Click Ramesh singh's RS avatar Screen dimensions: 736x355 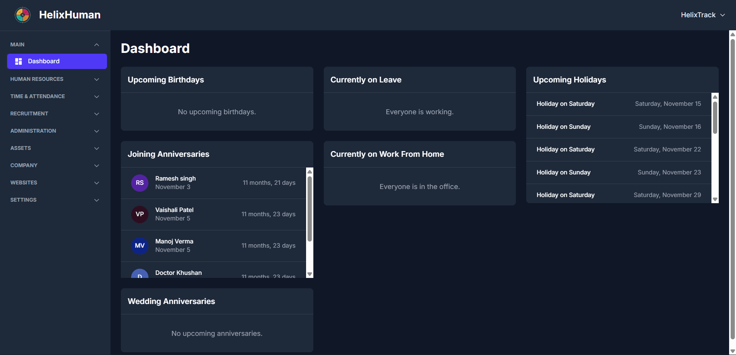(x=140, y=183)
